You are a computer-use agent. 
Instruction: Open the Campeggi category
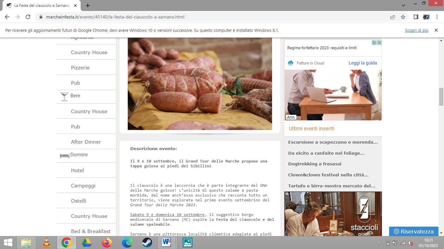(84, 186)
